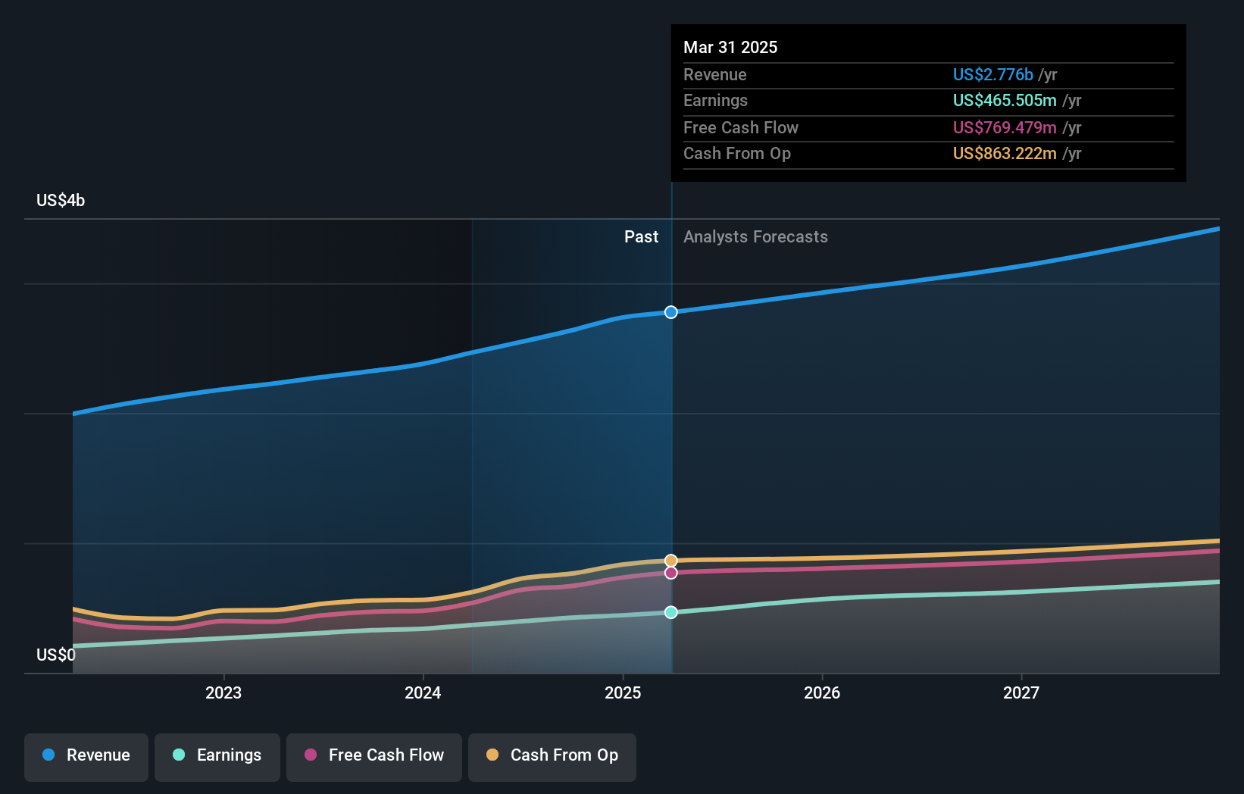Screen dimensions: 1244x794
Task: Click the US$863.222m cash from op value
Action: [1005, 153]
